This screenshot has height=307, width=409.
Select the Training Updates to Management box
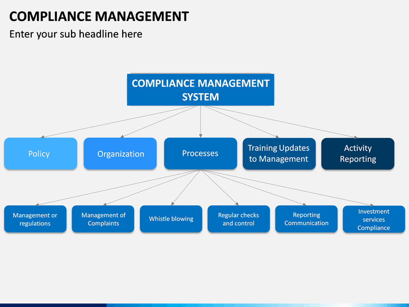(279, 153)
